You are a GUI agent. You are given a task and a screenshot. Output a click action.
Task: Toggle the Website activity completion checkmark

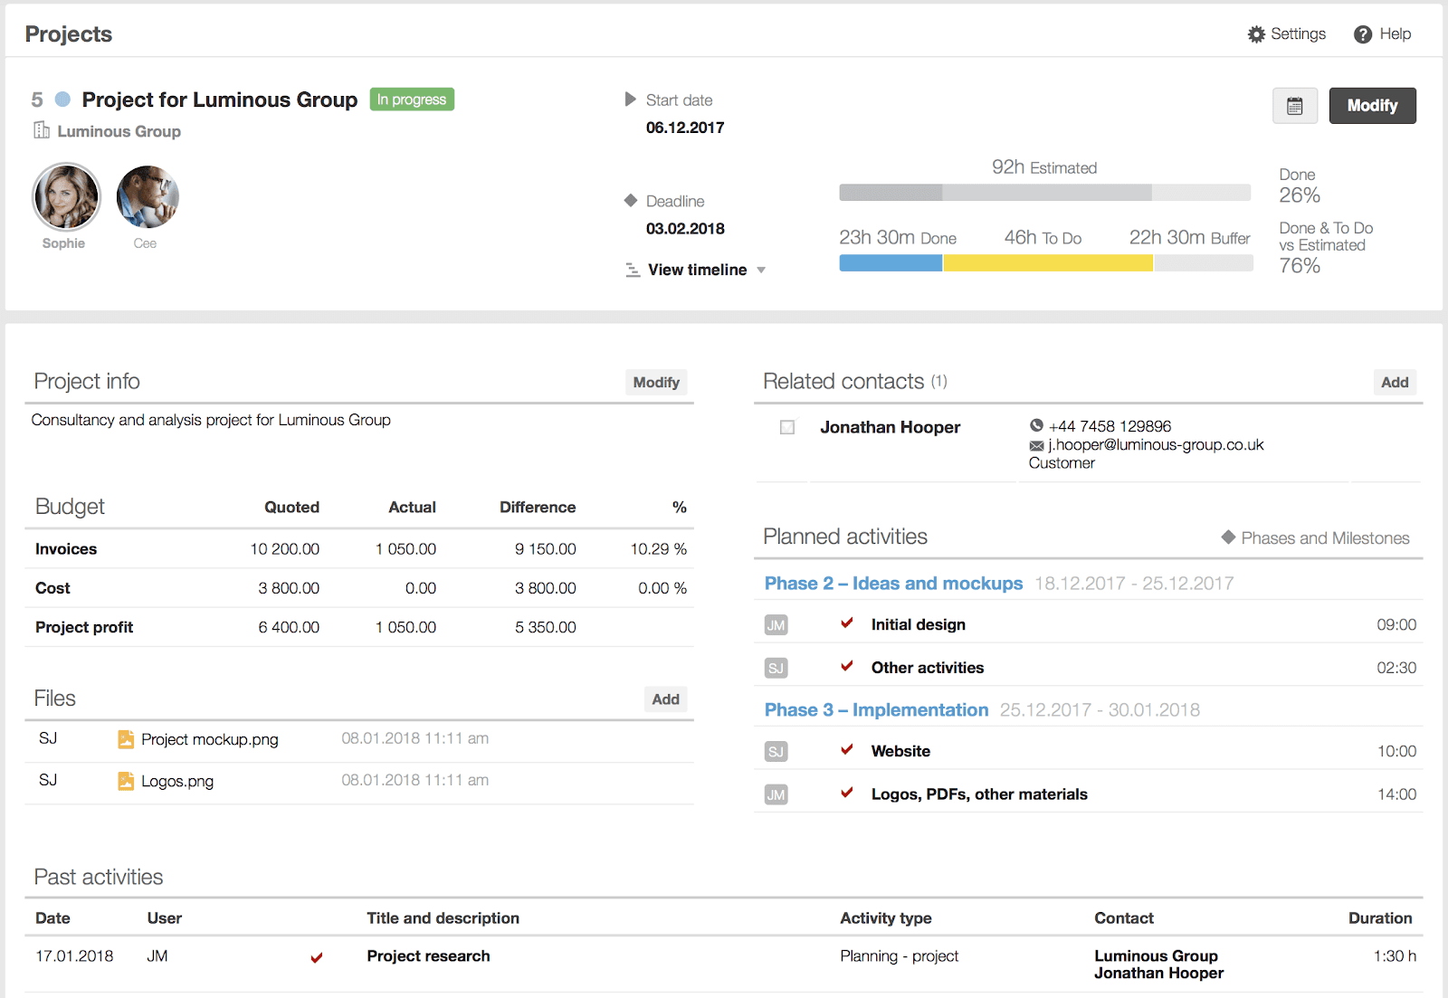click(x=847, y=750)
